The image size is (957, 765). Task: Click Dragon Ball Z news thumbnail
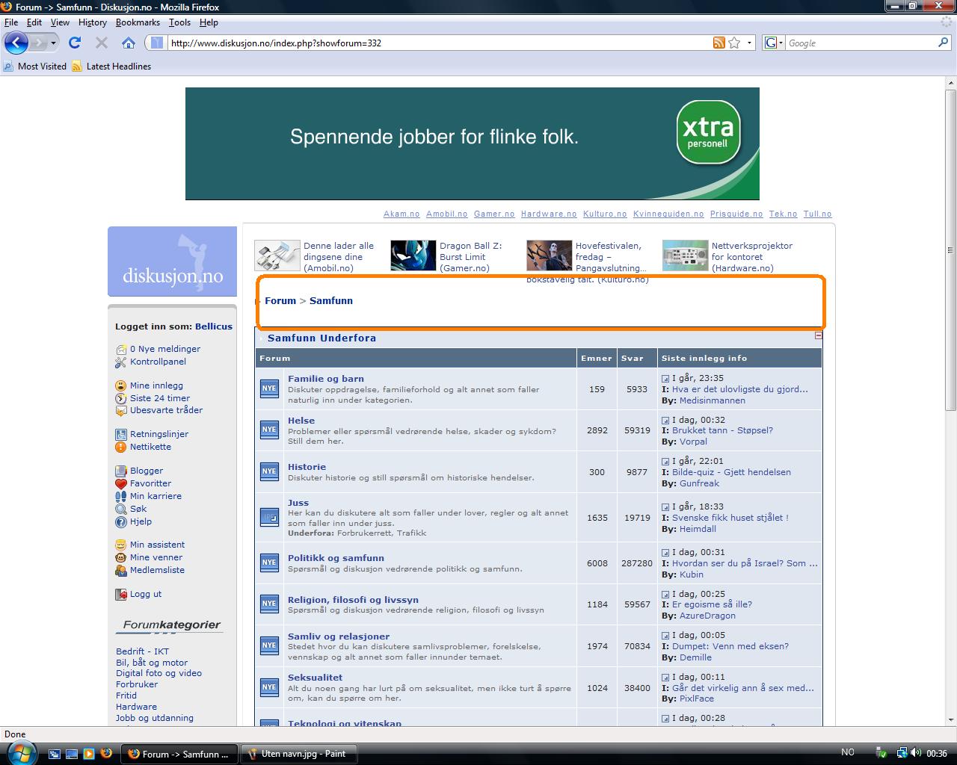[x=413, y=255]
